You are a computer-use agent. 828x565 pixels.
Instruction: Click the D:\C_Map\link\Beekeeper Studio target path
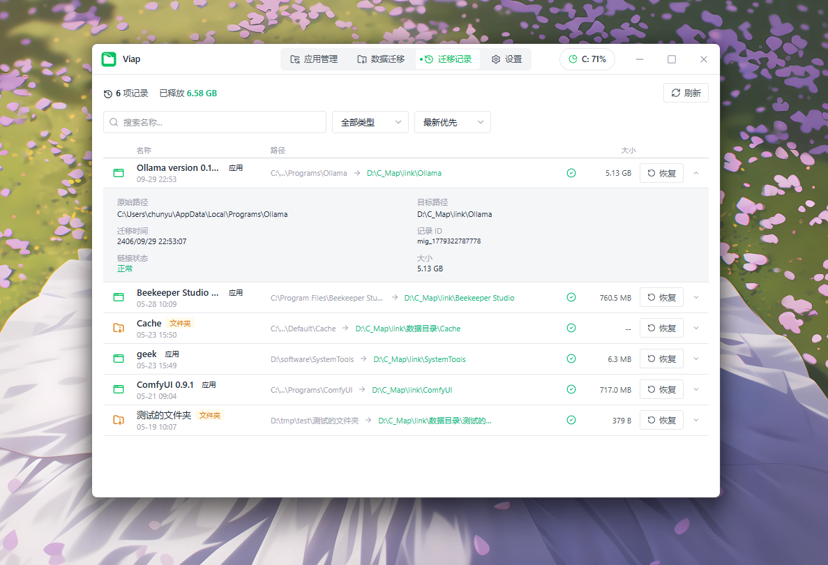pos(459,298)
